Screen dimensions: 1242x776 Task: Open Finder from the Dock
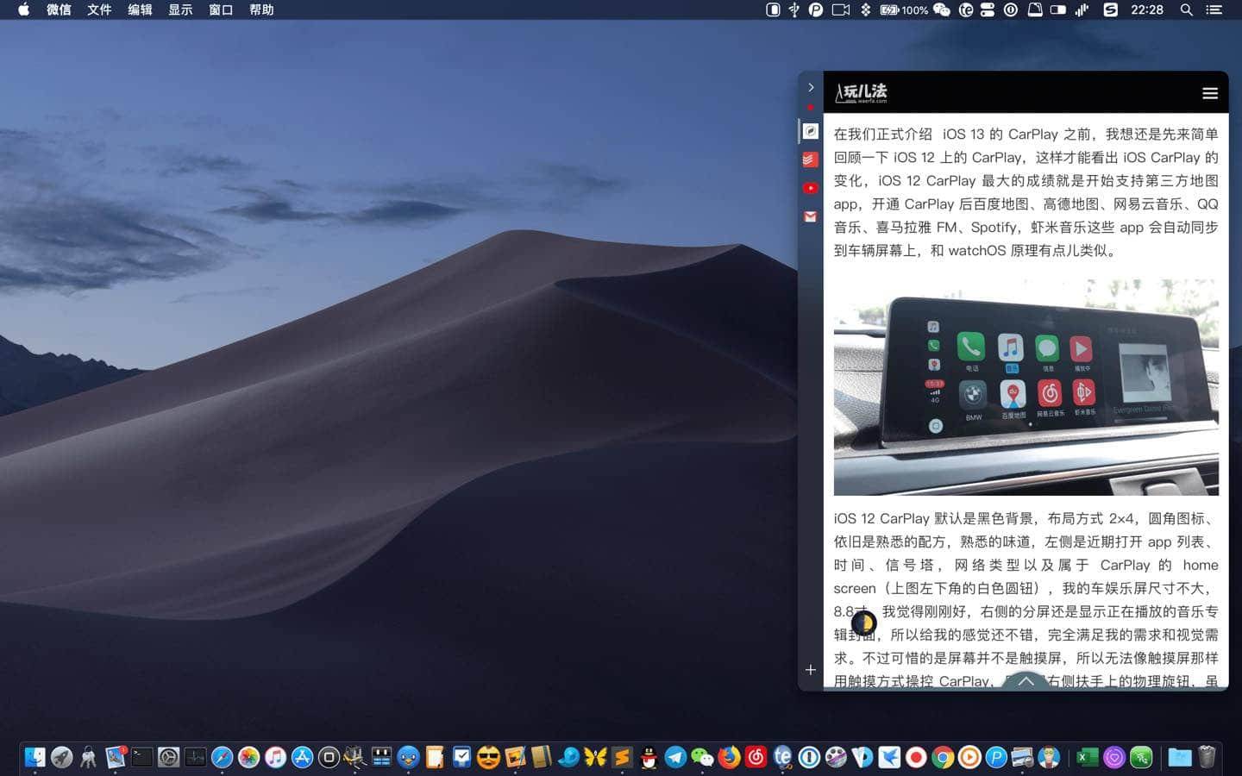click(x=34, y=757)
